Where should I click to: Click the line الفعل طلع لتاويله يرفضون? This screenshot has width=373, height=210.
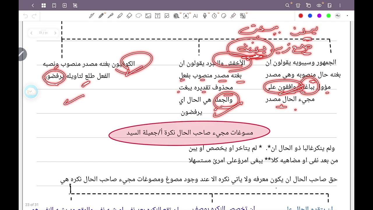pos(77,76)
